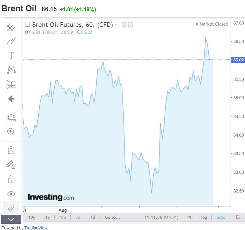Toggle percentage scale with % button
This screenshot has height=230, width=245.
(x=190, y=217)
